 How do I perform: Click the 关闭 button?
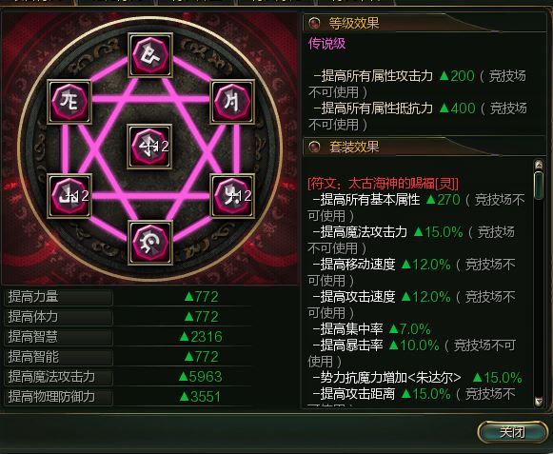[x=512, y=431]
